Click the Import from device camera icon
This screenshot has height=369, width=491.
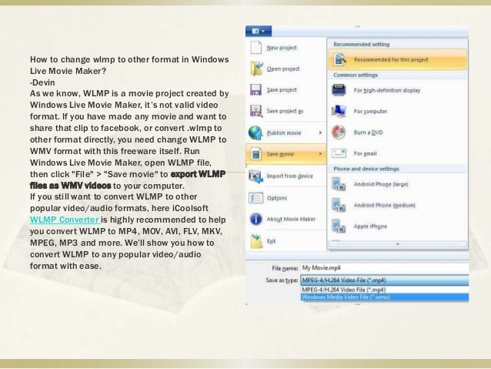coord(256,176)
